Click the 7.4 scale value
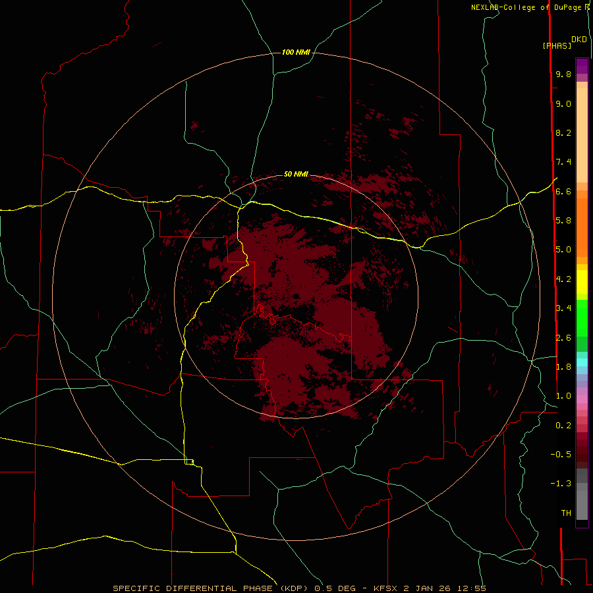This screenshot has height=593, width=593. (x=563, y=162)
